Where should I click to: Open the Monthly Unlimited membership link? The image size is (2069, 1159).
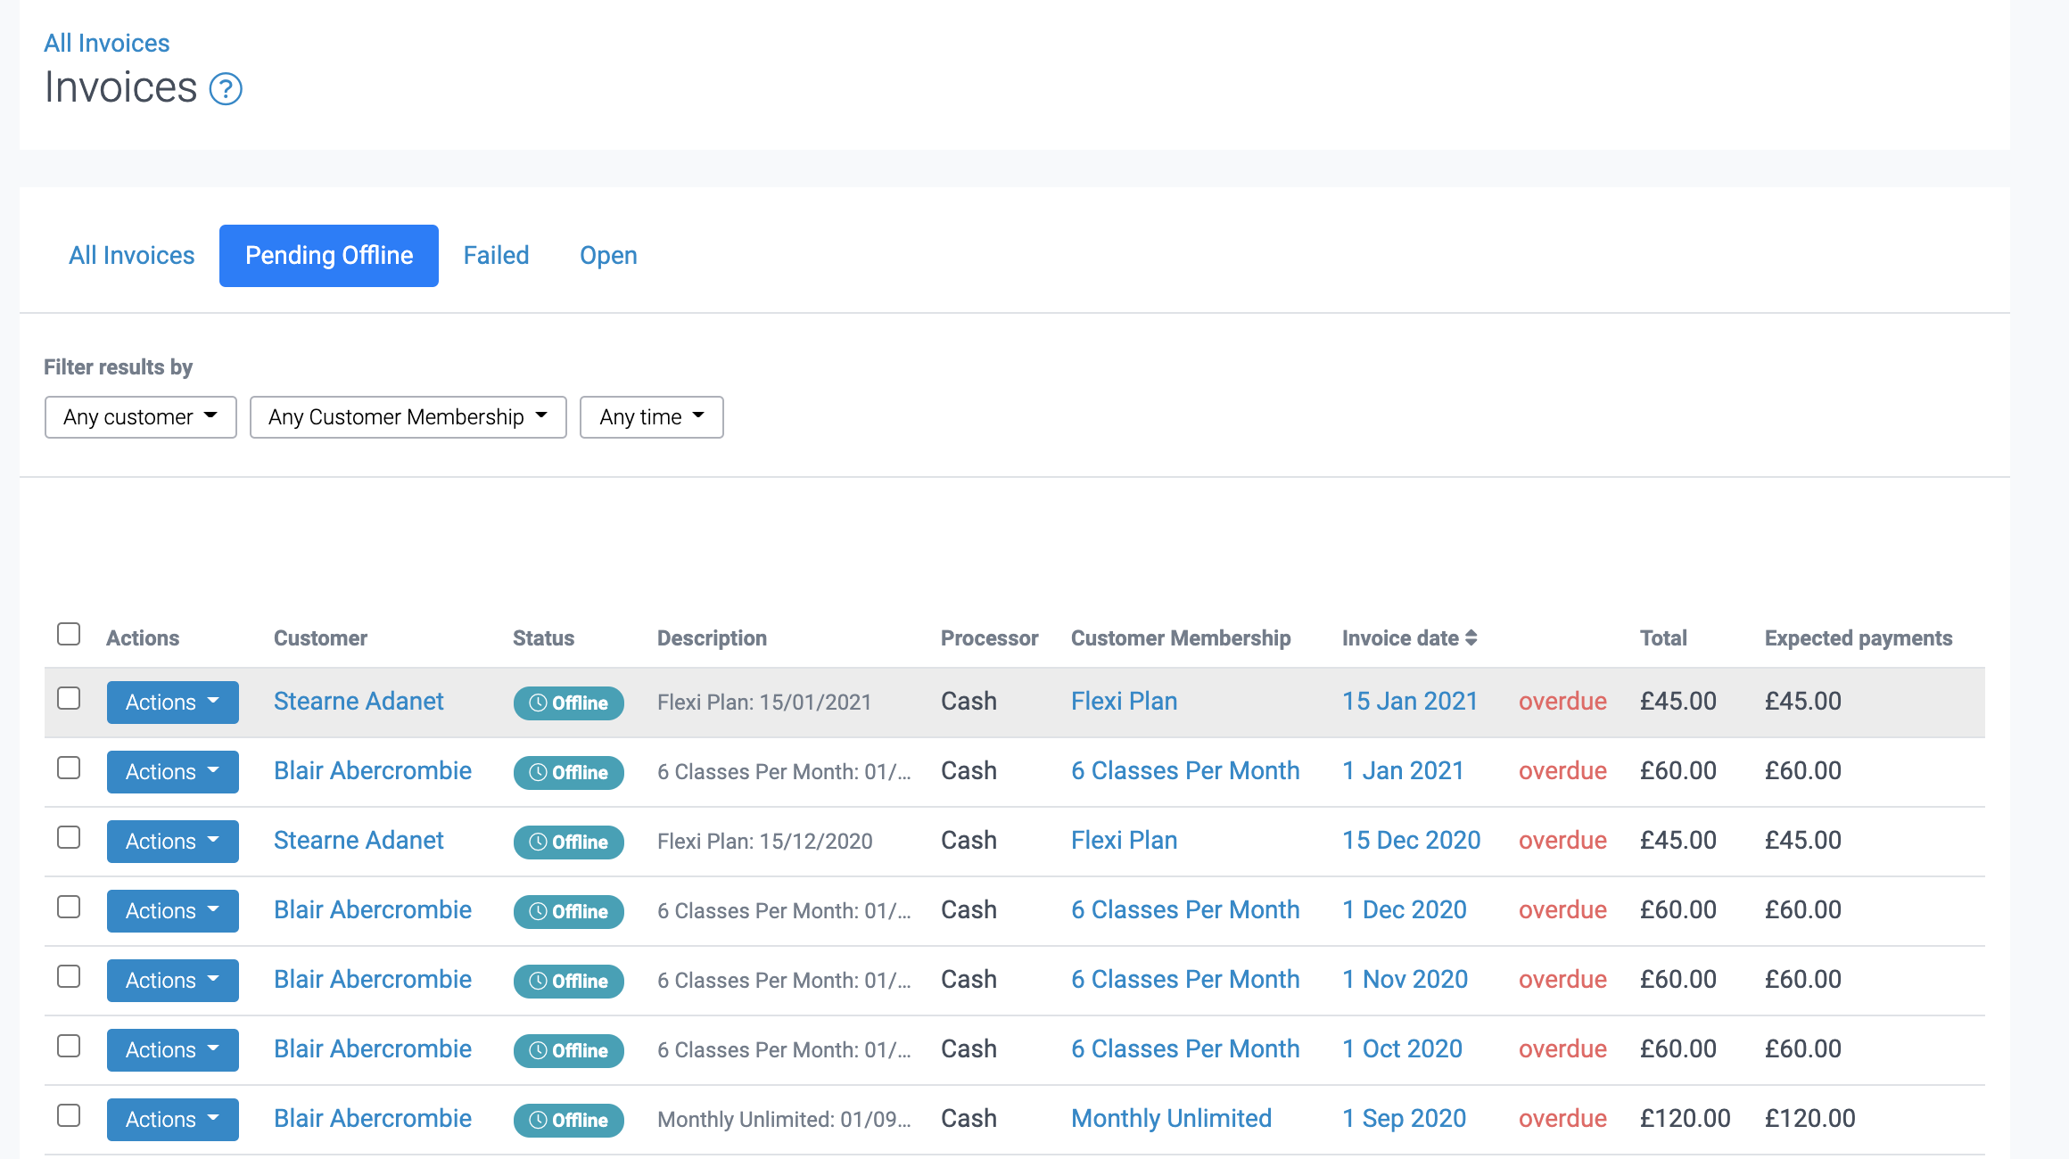click(1171, 1118)
